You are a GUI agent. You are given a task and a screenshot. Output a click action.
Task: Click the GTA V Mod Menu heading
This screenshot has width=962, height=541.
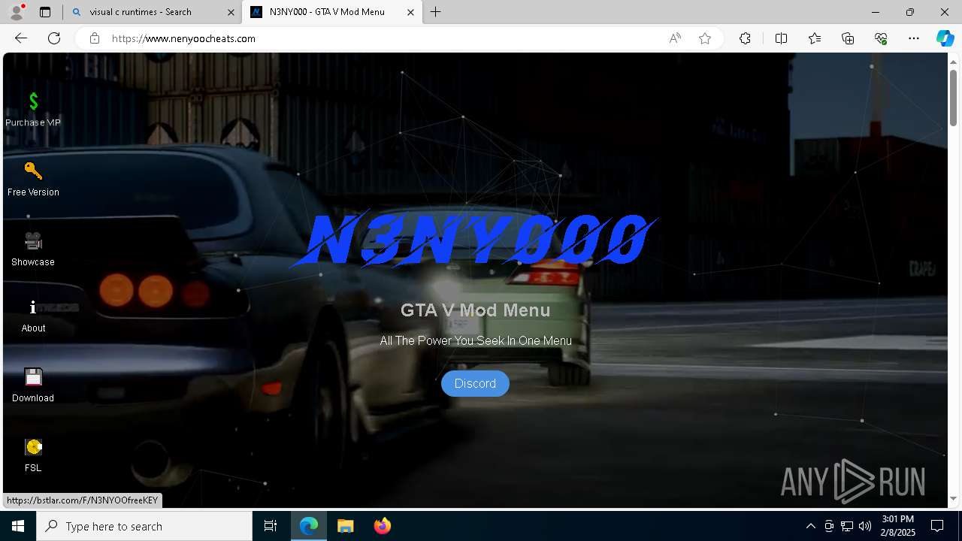[475, 310]
